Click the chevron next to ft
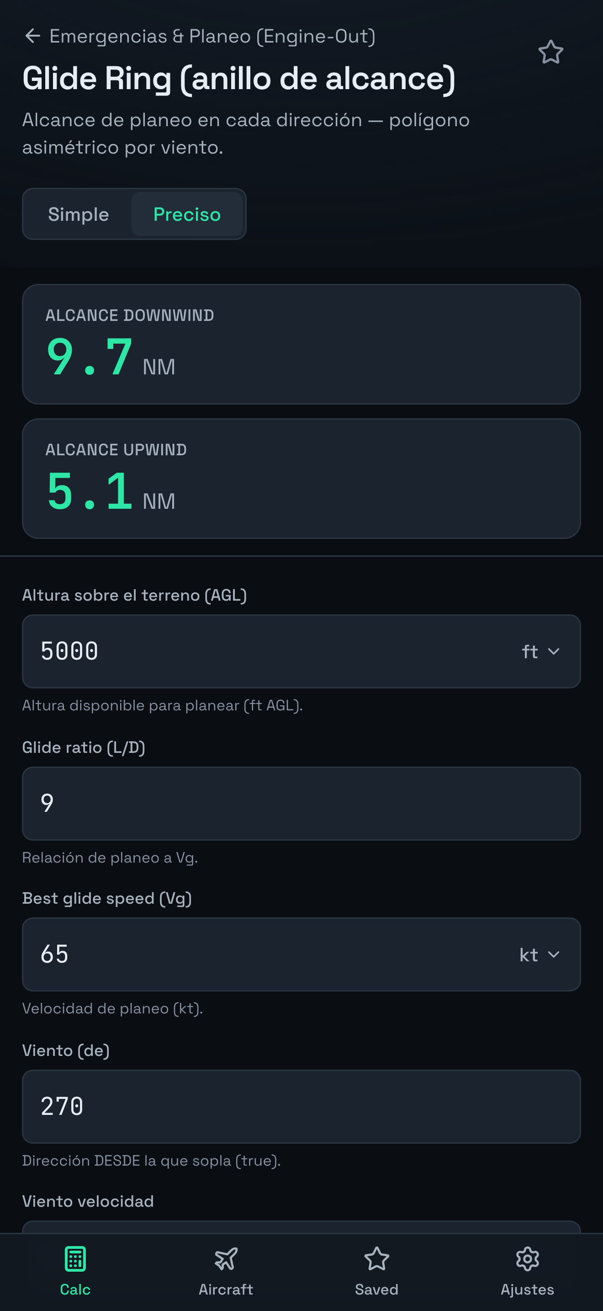 [x=554, y=651]
